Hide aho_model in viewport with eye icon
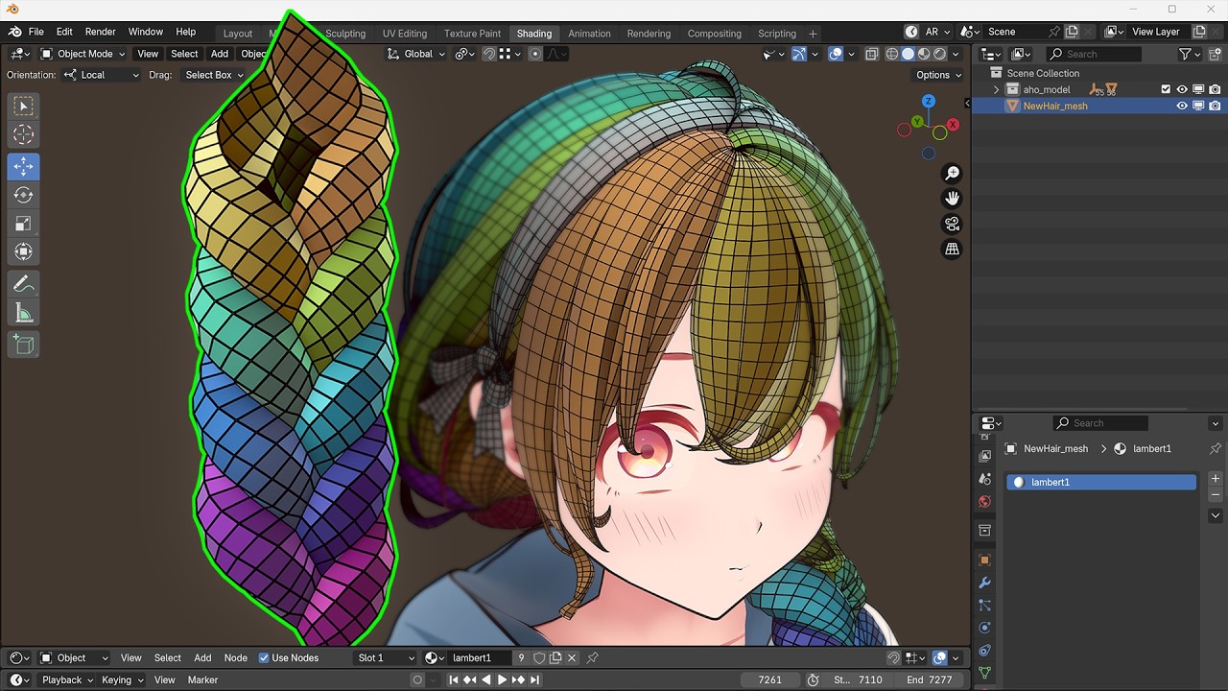 coord(1182,89)
